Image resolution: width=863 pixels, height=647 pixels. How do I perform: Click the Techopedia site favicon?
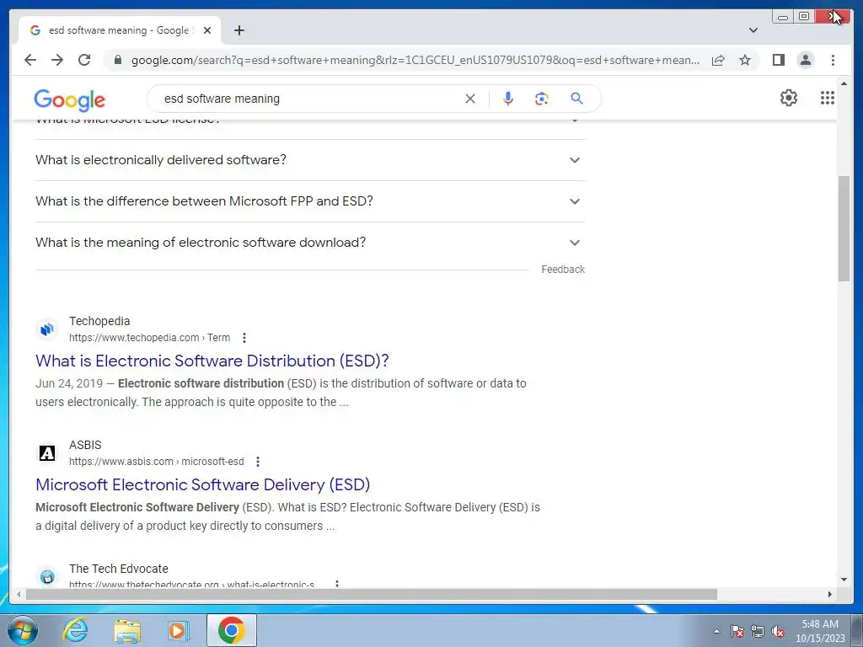click(47, 329)
